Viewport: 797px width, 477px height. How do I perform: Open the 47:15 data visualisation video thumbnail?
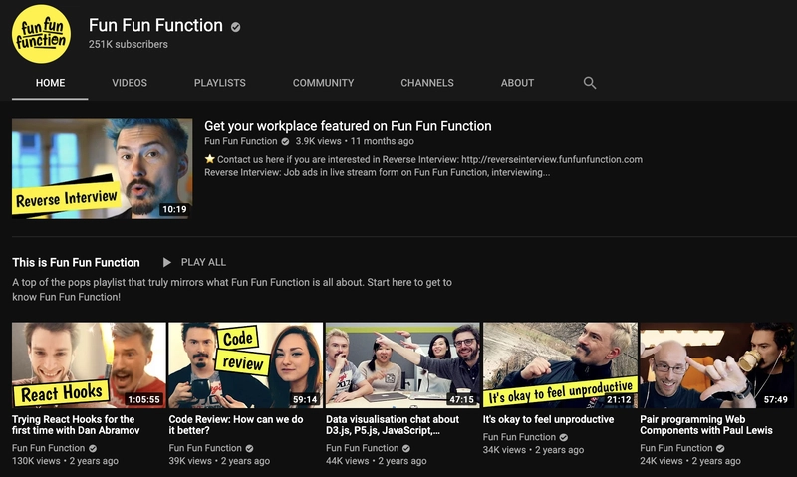click(x=402, y=364)
